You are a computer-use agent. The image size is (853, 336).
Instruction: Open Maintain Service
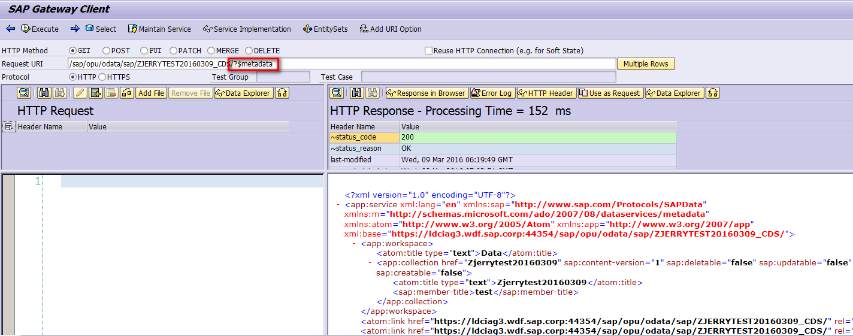tap(159, 29)
